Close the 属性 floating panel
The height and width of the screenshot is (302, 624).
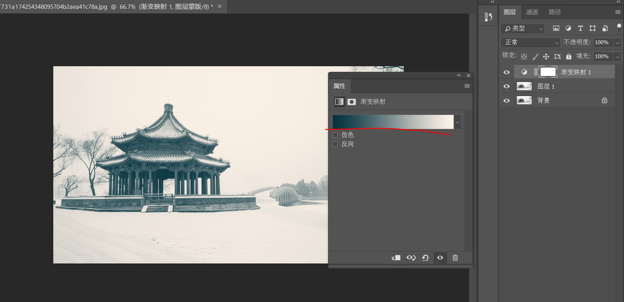468,75
